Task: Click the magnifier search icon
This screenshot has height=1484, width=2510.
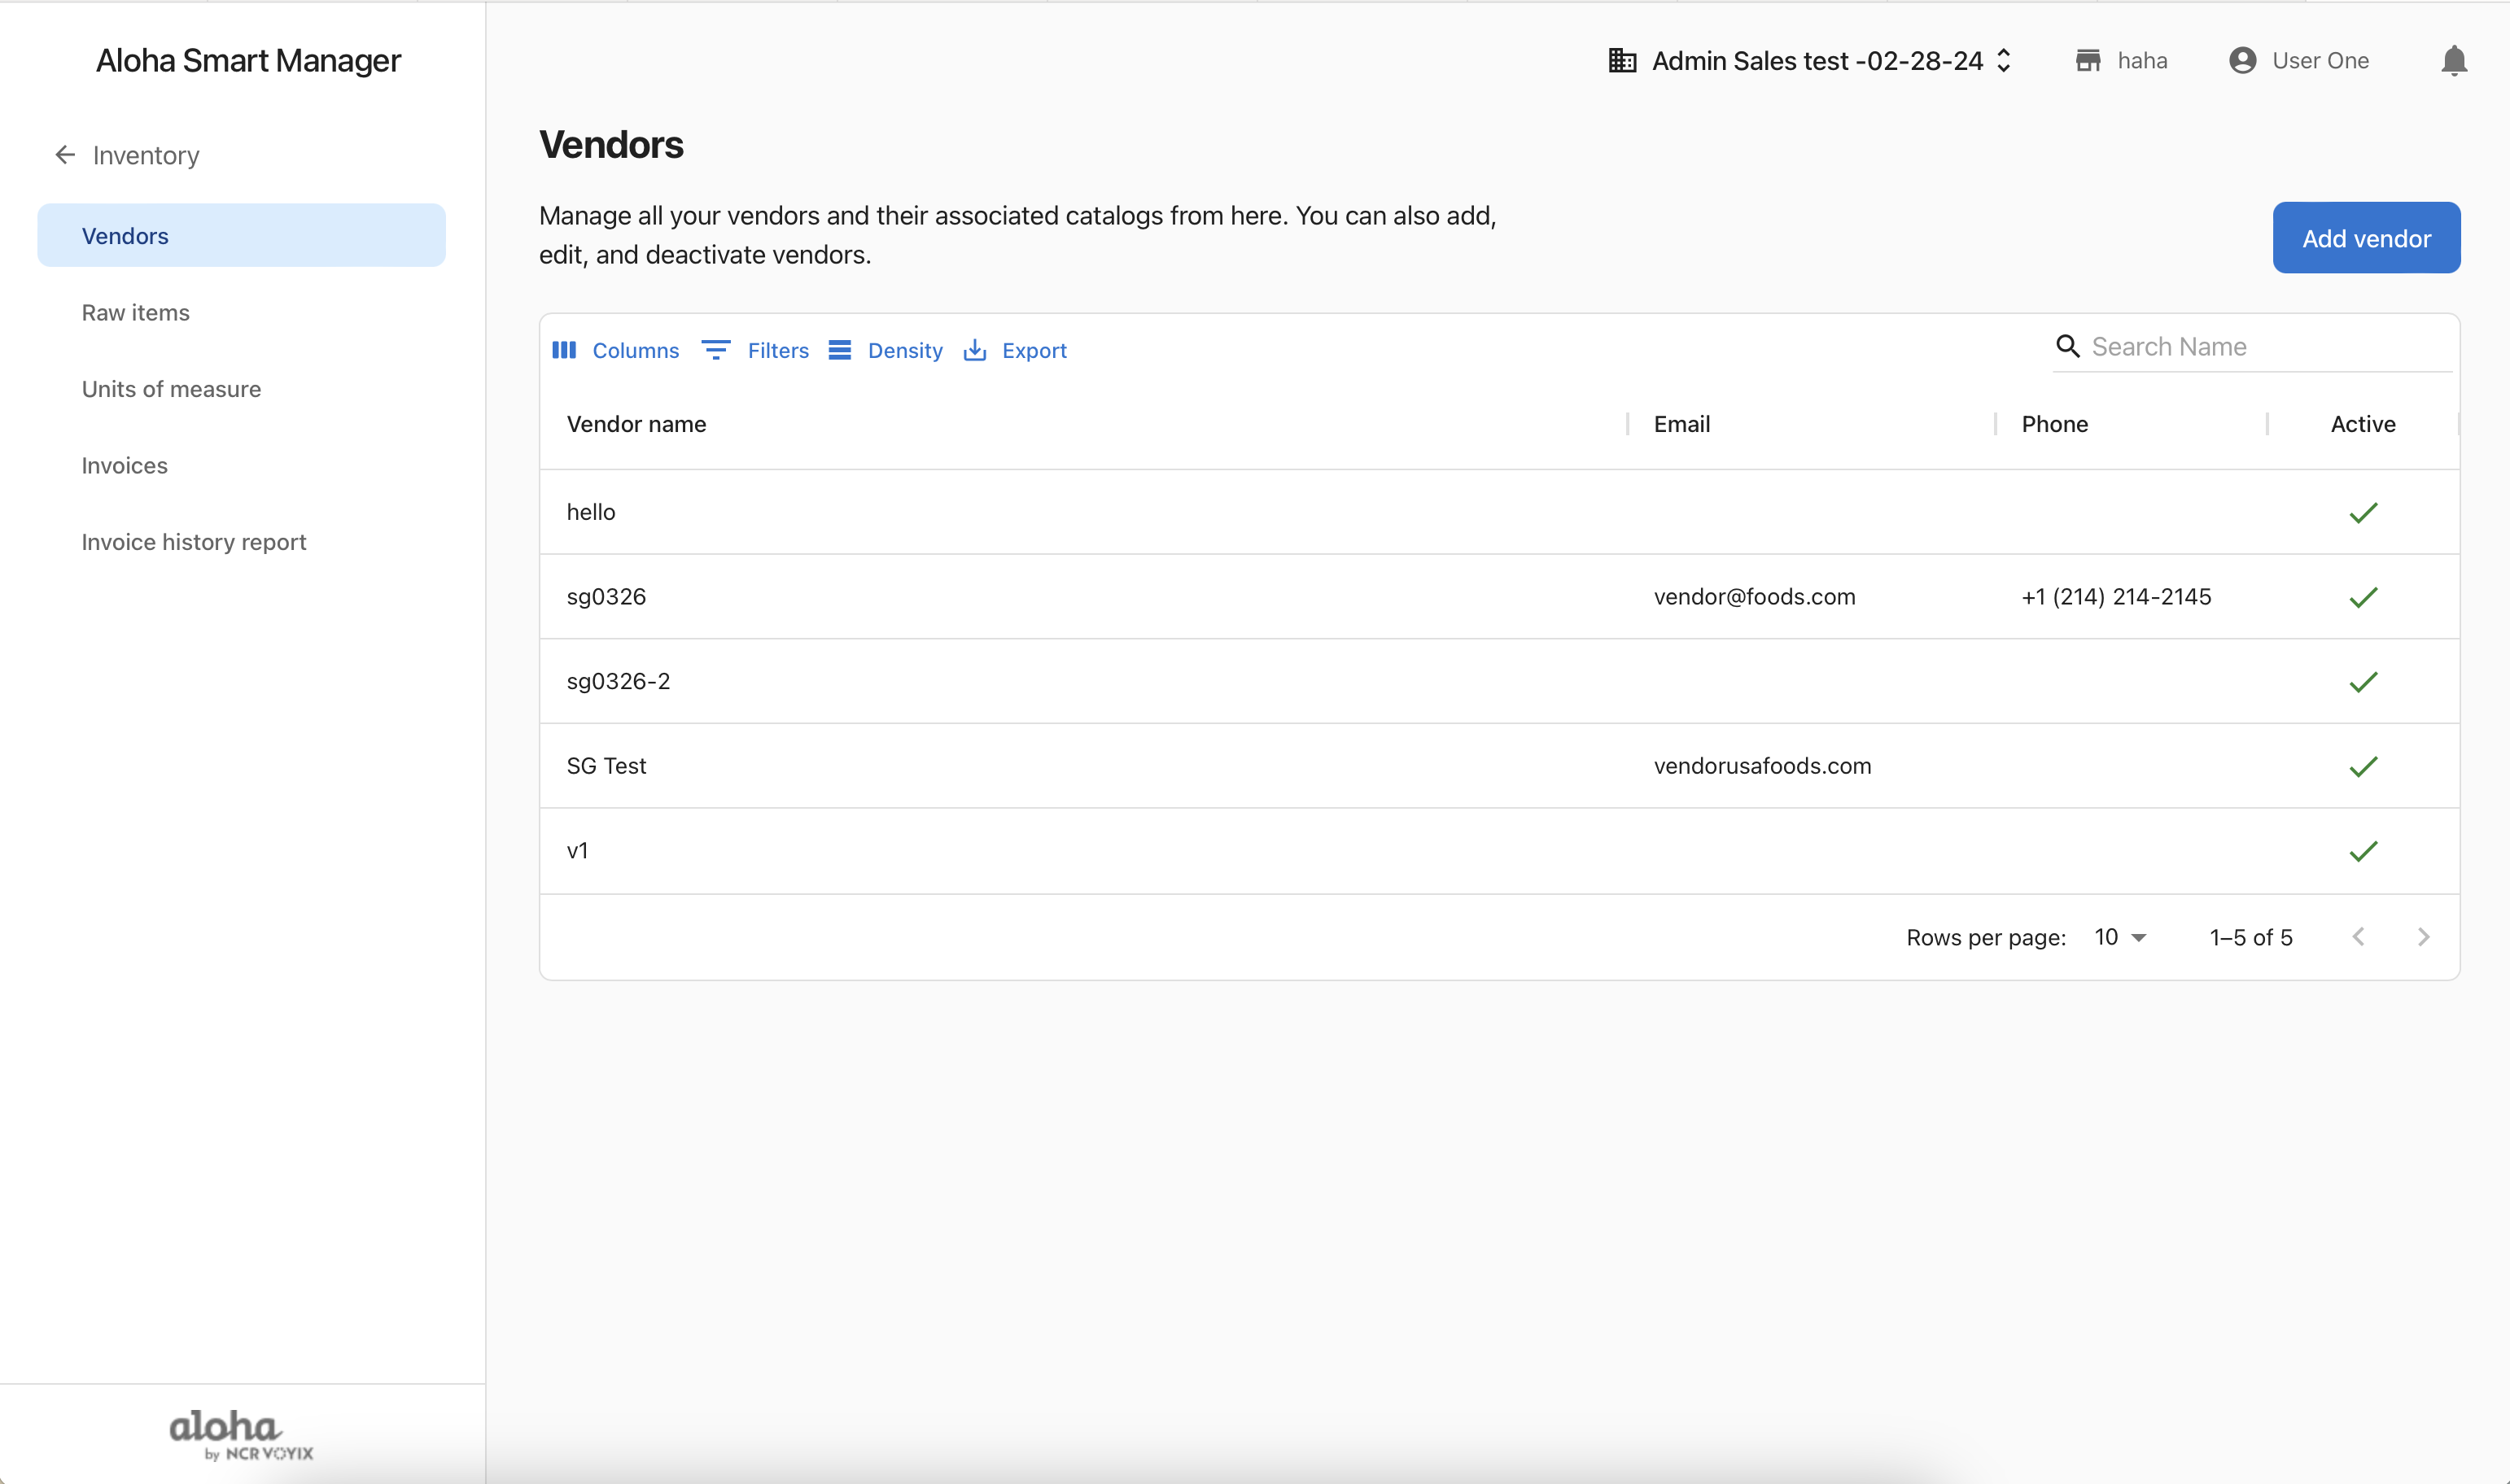Action: (2066, 346)
